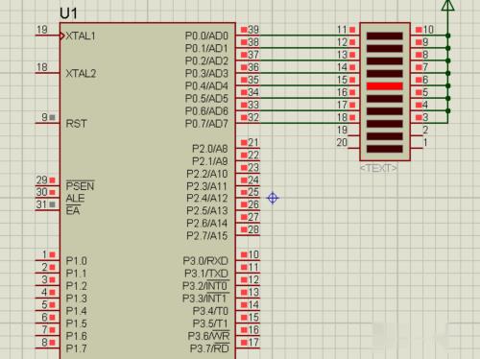The width and height of the screenshot is (480, 359).
Task: Select the U1 component label
Action: (x=68, y=13)
